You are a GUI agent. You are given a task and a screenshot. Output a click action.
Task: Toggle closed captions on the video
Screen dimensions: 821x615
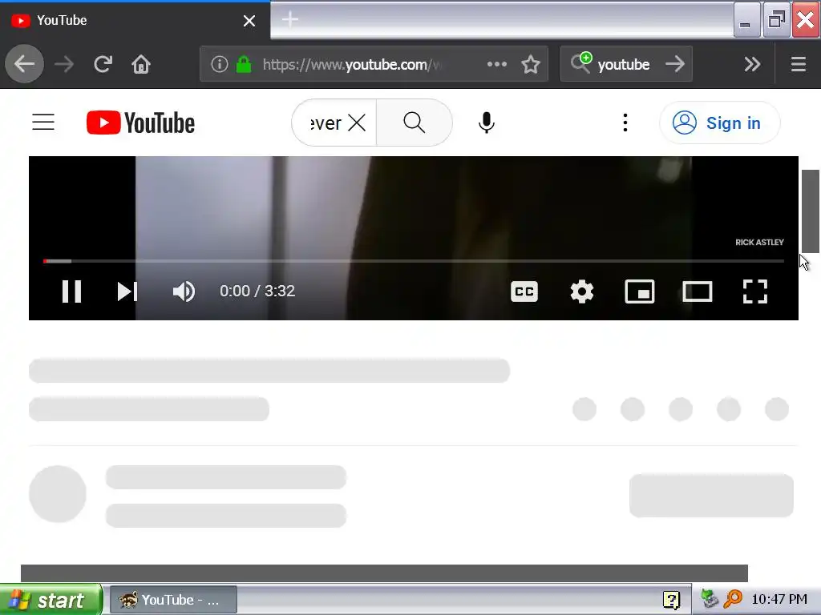[x=524, y=291]
